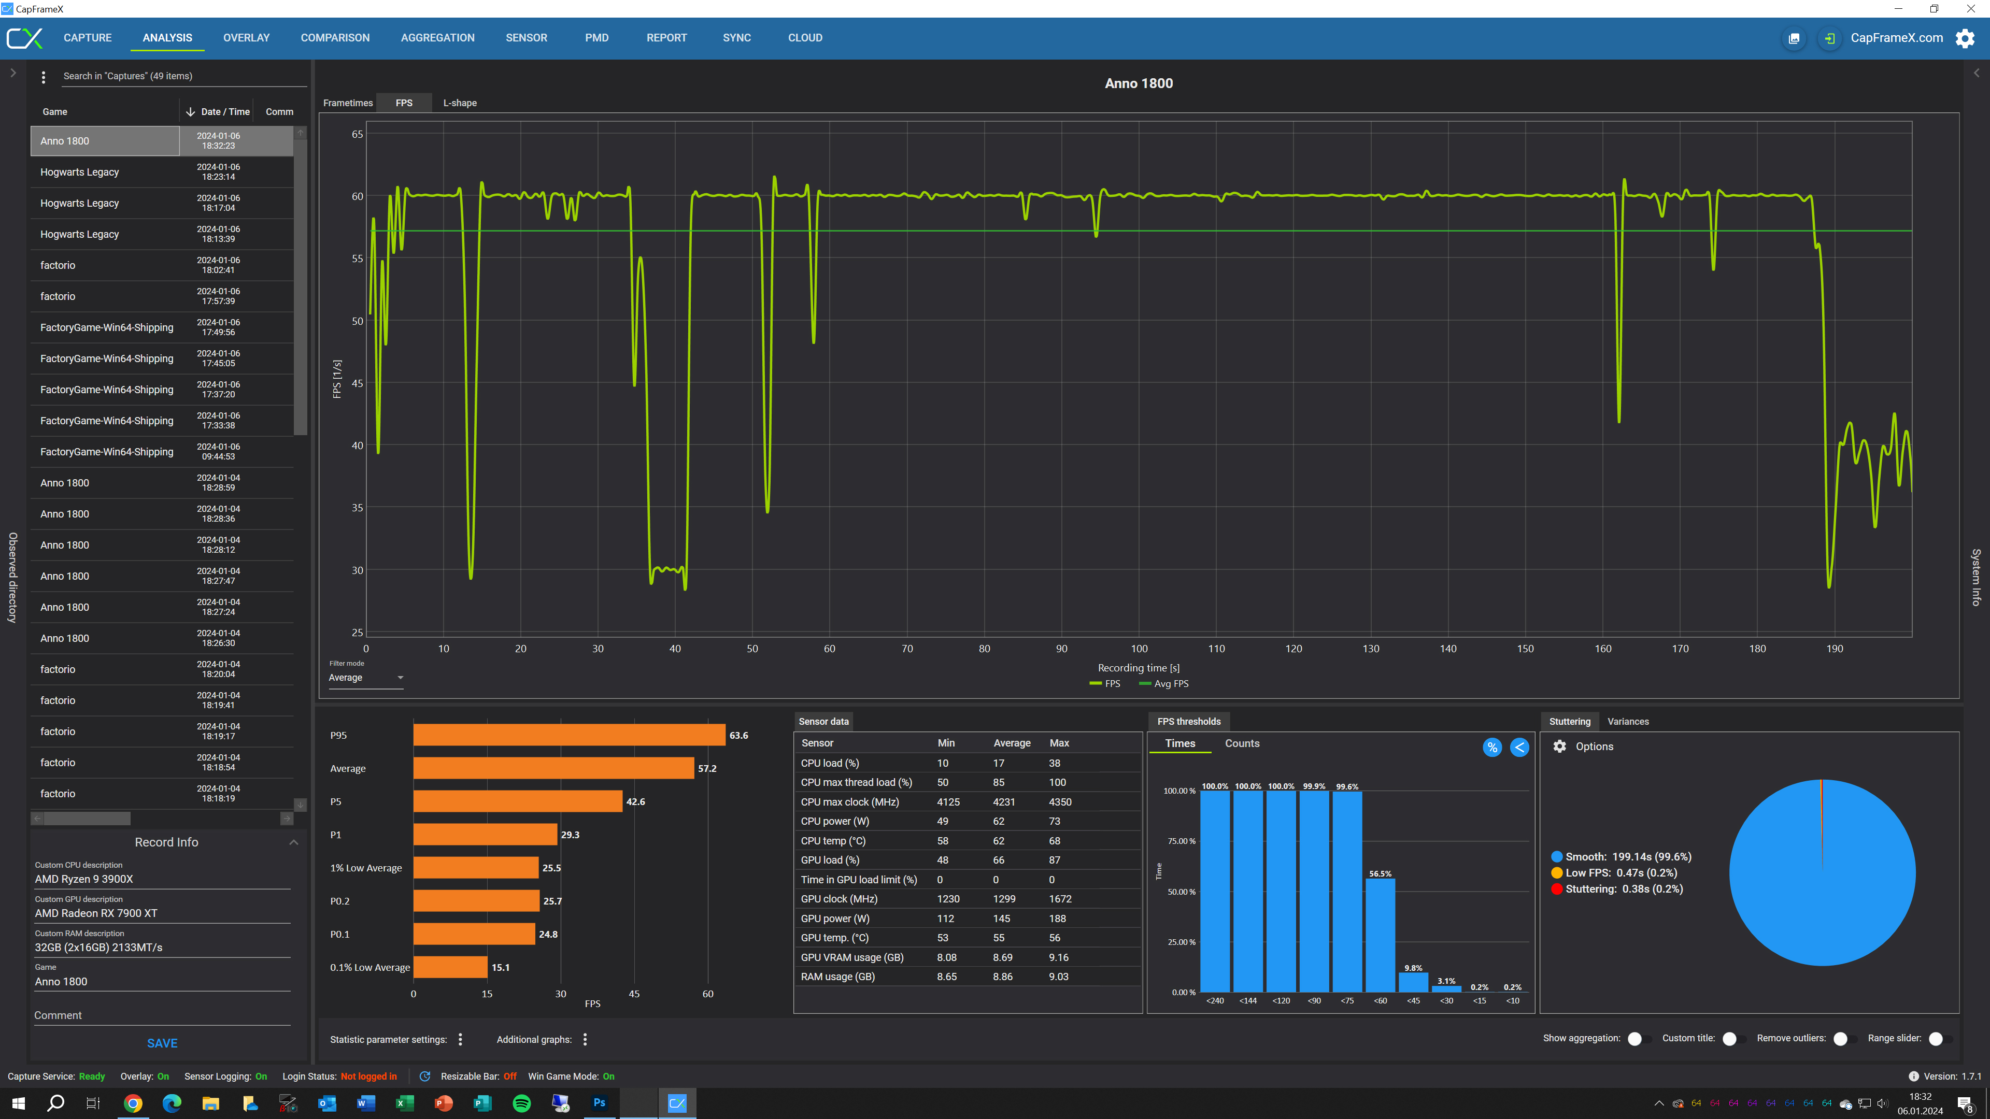Screen dimensions: 1990x1119
Task: Click the Comment input field
Action: tap(162, 1015)
